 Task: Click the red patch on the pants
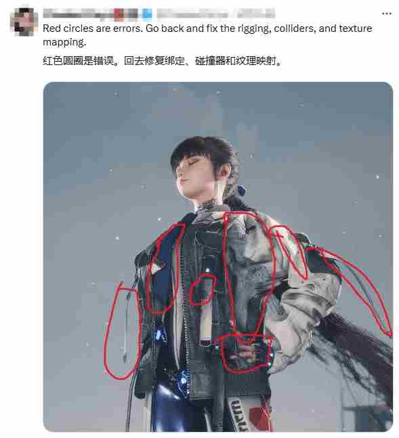(x=260, y=418)
